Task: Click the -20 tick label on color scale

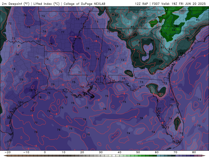Action: (8, 152)
